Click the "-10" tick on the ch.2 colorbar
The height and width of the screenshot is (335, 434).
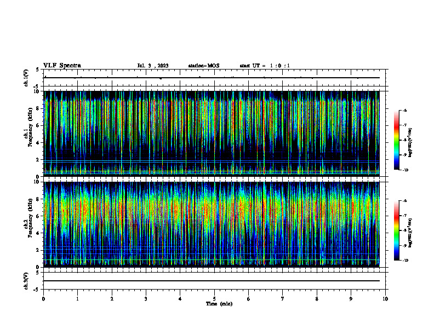click(x=405, y=261)
